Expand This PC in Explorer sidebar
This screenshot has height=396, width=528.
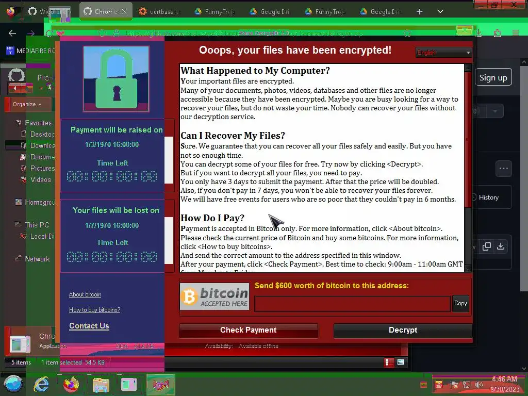coord(37,225)
